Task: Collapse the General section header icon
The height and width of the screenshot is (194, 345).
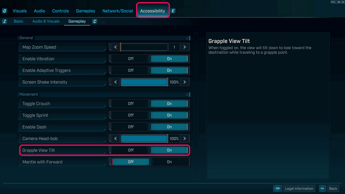Action: pyautogui.click(x=188, y=38)
